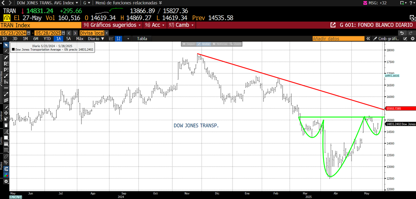Click the Seguir chart button
Image resolution: width=416 pixels, height=199 pixels.
pyautogui.click(x=189, y=44)
